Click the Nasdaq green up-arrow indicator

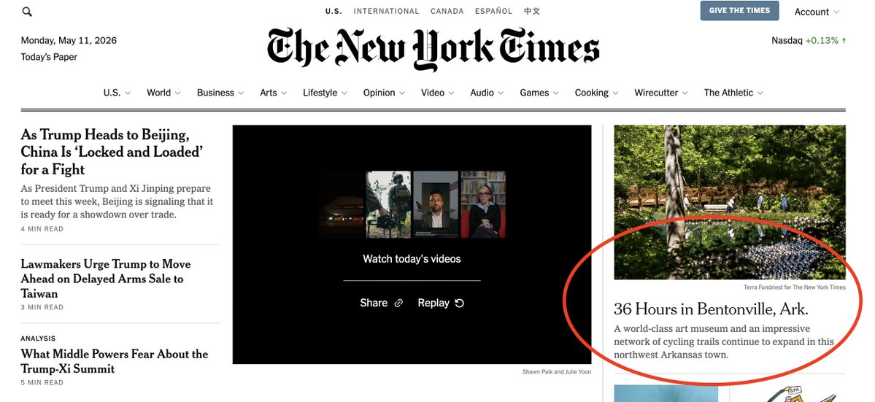coord(844,41)
